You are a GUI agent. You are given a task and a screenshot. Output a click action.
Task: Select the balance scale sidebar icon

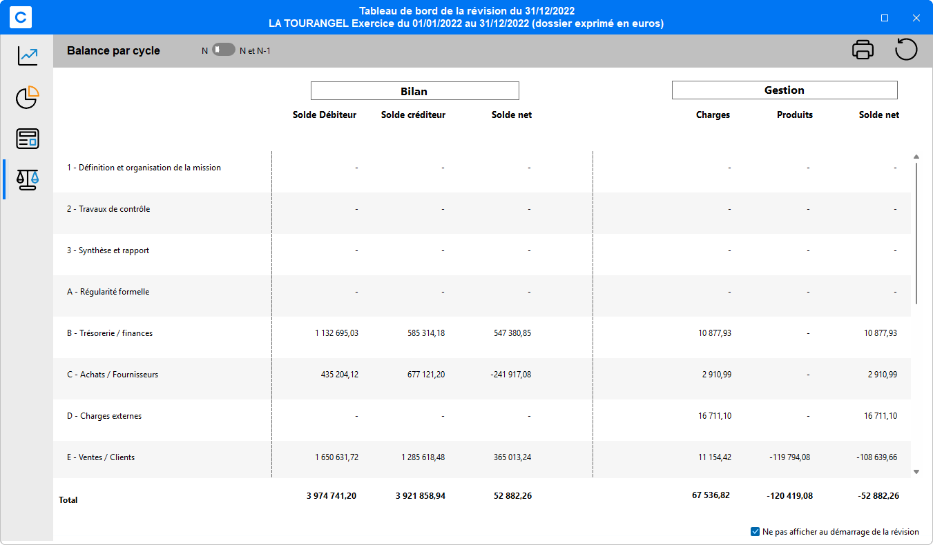28,180
